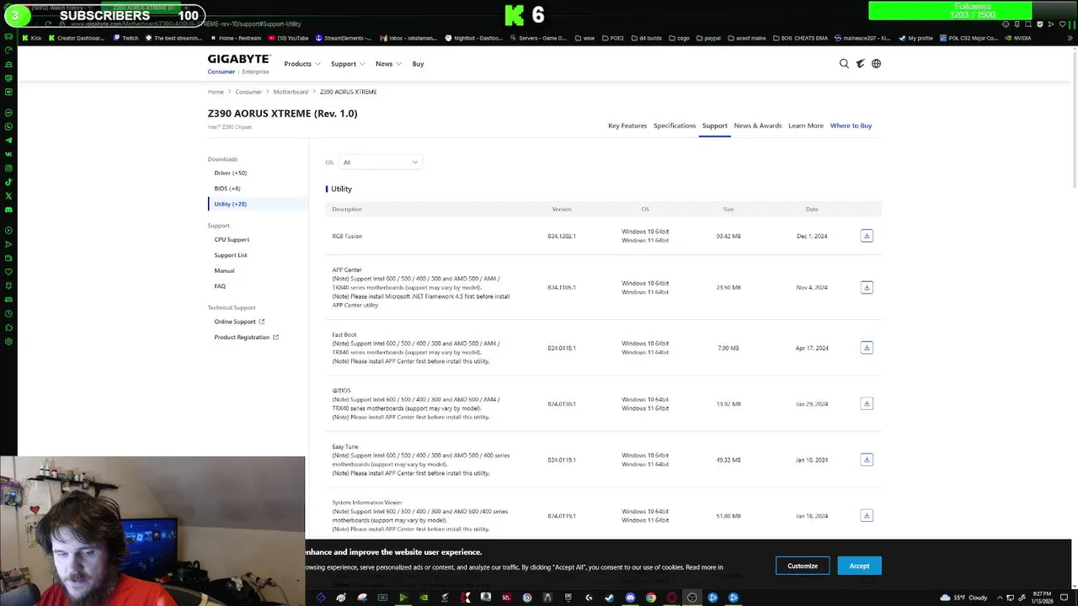This screenshot has width=1078, height=606.
Task: Download Fast Boot utility
Action: coord(867,348)
